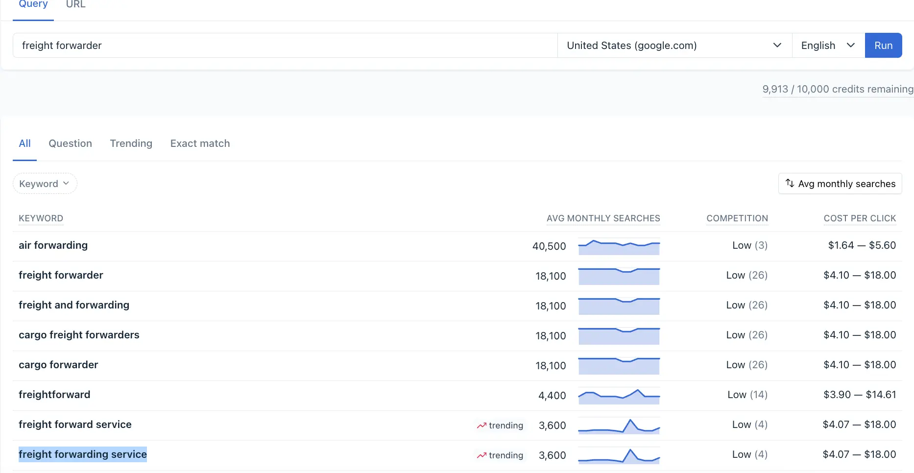Open the Keyword filter dropdown
This screenshot has width=914, height=473.
[45, 184]
